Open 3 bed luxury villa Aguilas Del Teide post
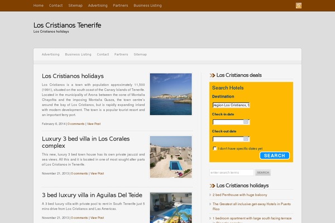The width and height of the screenshot is (335, 223). point(92,195)
